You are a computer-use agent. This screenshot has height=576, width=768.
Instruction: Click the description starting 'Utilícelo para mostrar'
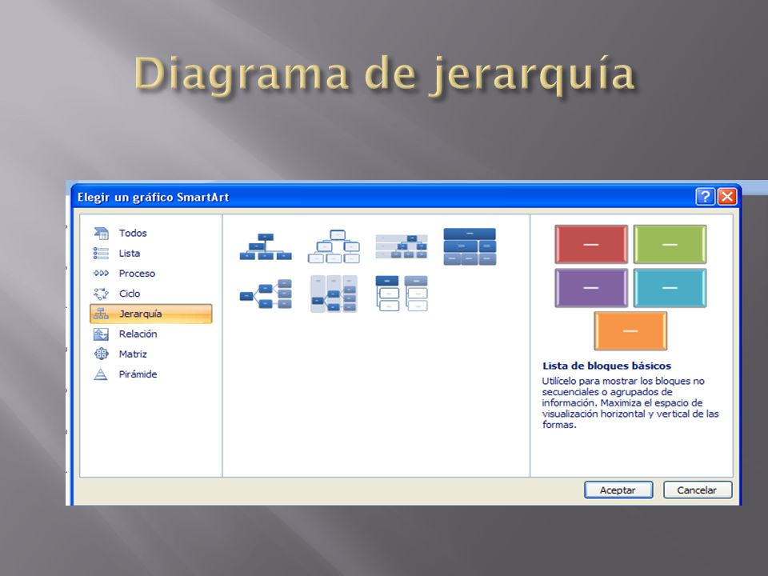[x=630, y=402]
